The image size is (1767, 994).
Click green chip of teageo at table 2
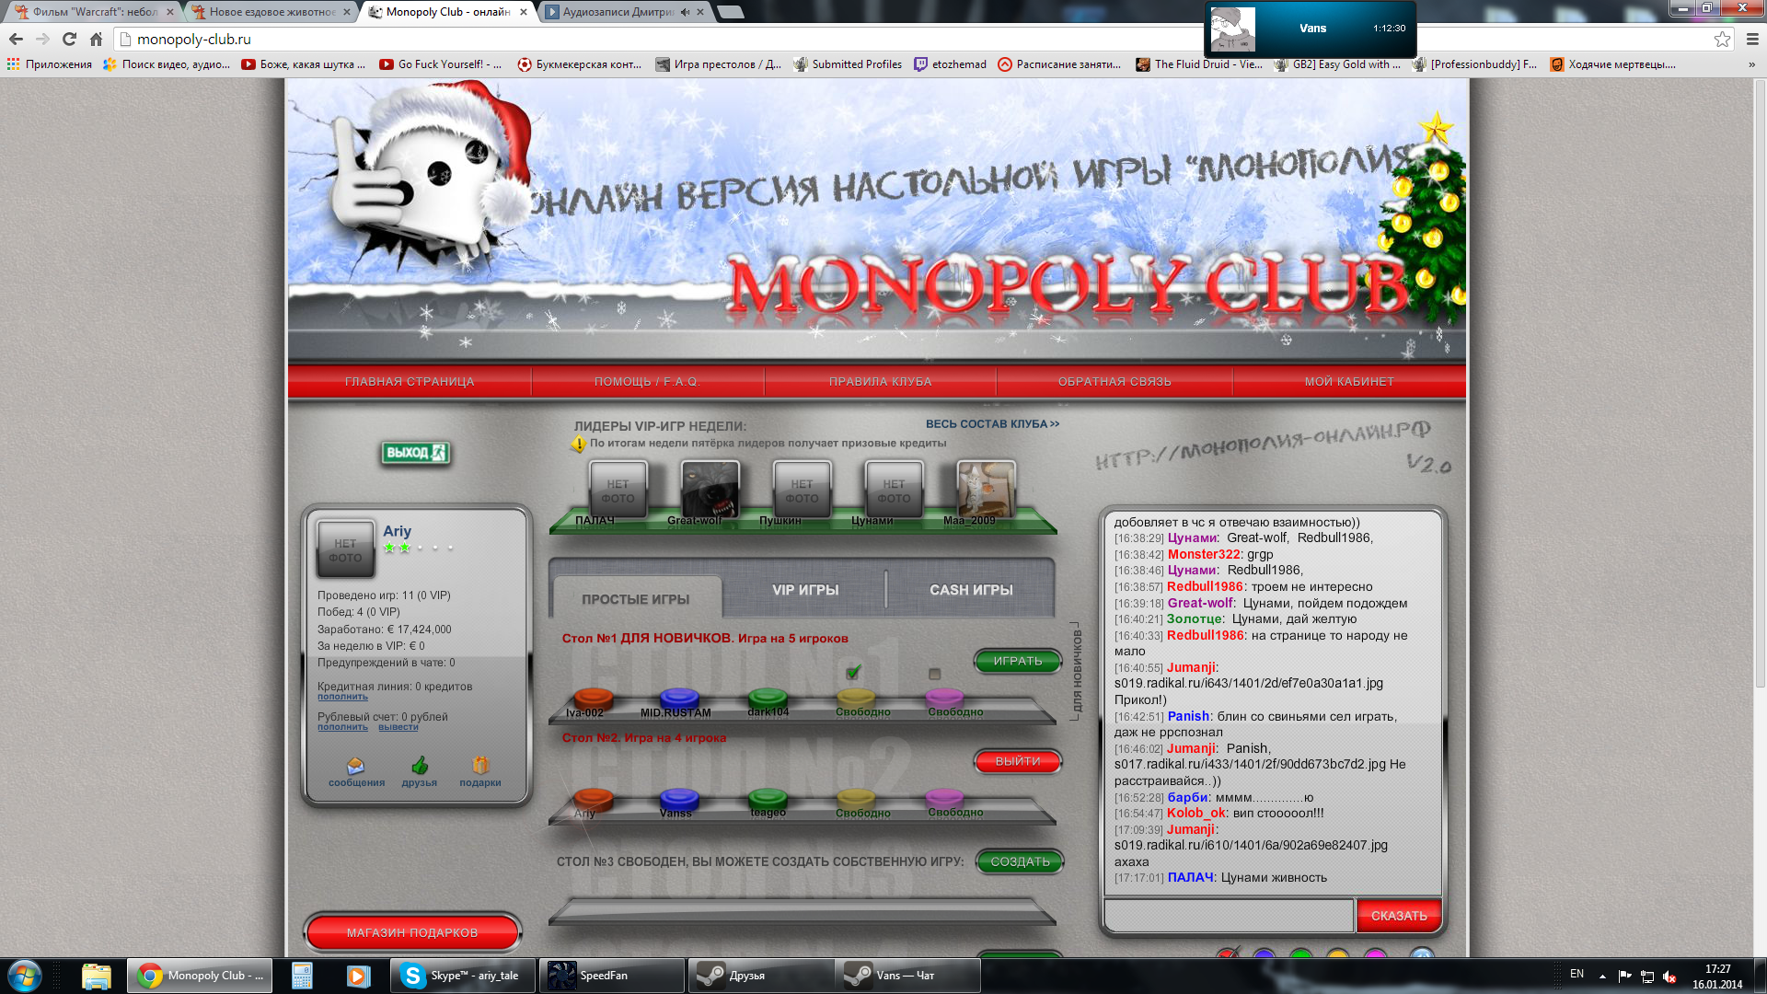click(768, 799)
